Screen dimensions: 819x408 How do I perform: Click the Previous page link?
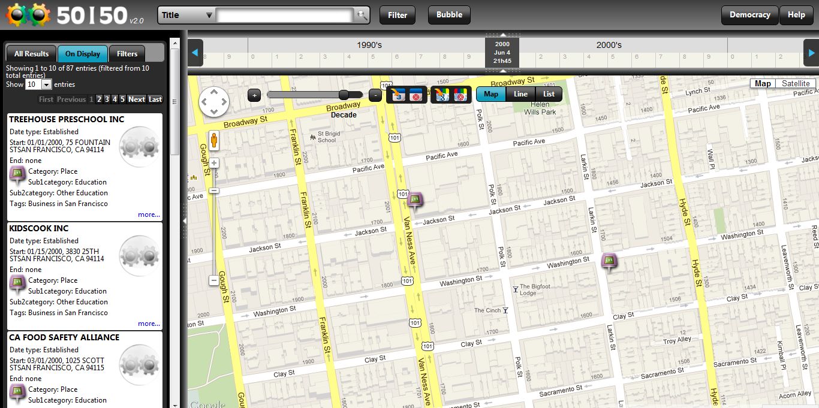click(71, 99)
